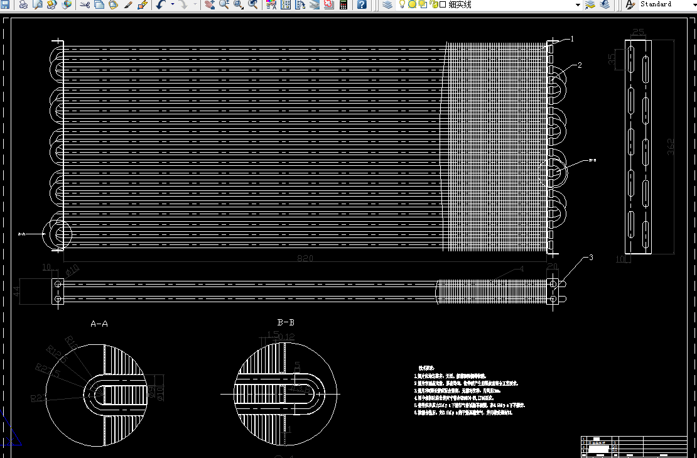697x458 pixels.
Task: Toggle viewport freeze icon for layer
Action: tap(423, 4)
